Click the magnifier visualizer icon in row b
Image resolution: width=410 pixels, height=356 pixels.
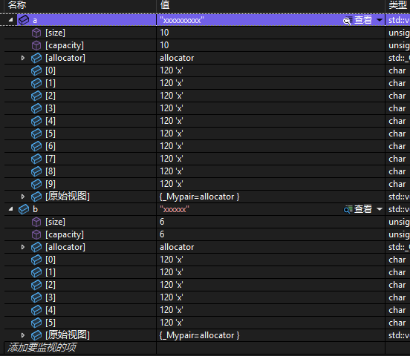pyautogui.click(x=348, y=209)
